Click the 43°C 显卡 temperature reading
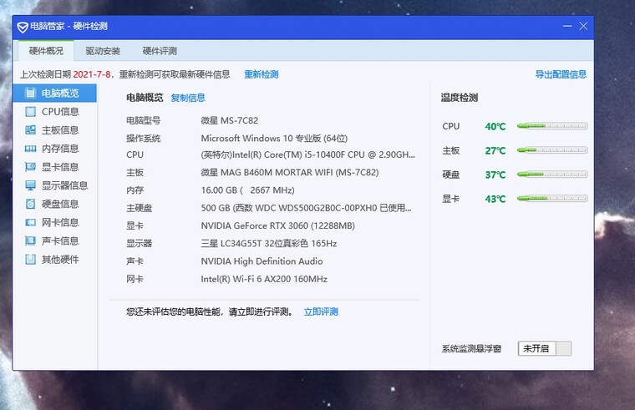The width and height of the screenshot is (635, 410). click(x=495, y=199)
